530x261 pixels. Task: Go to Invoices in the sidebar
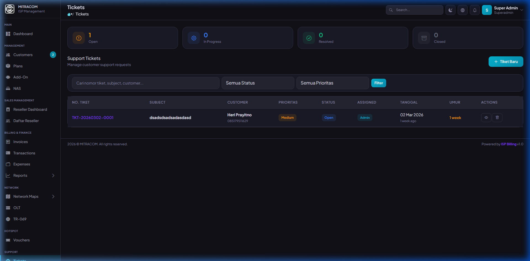(x=20, y=142)
